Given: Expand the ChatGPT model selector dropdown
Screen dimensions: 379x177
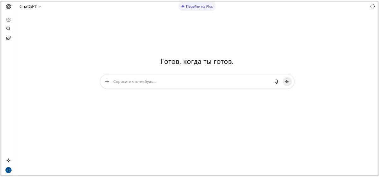Looking at the screenshot, I should [x=30, y=6].
